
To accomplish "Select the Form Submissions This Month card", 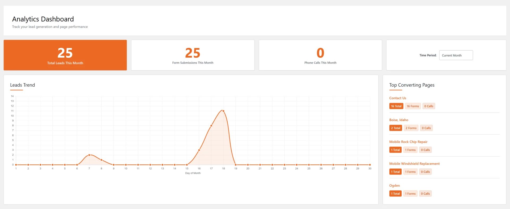I will 193,55.
